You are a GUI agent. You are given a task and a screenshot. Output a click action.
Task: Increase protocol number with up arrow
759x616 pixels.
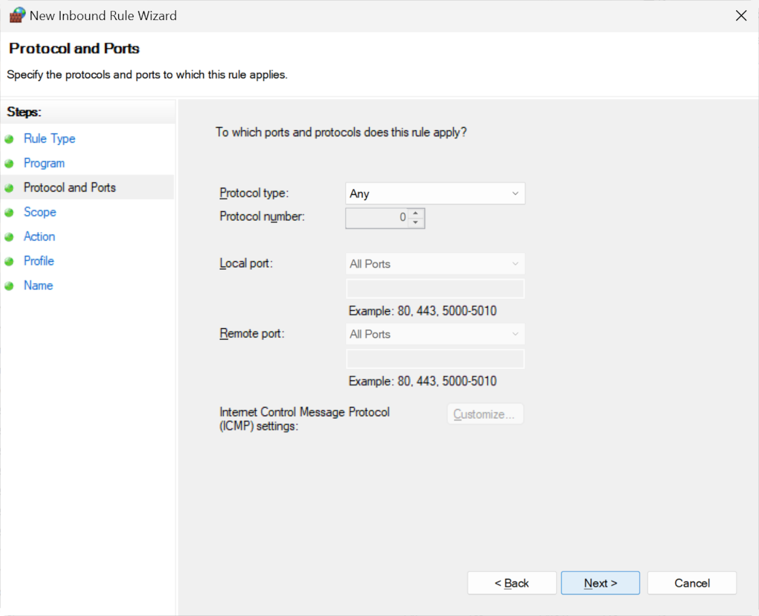tap(416, 213)
